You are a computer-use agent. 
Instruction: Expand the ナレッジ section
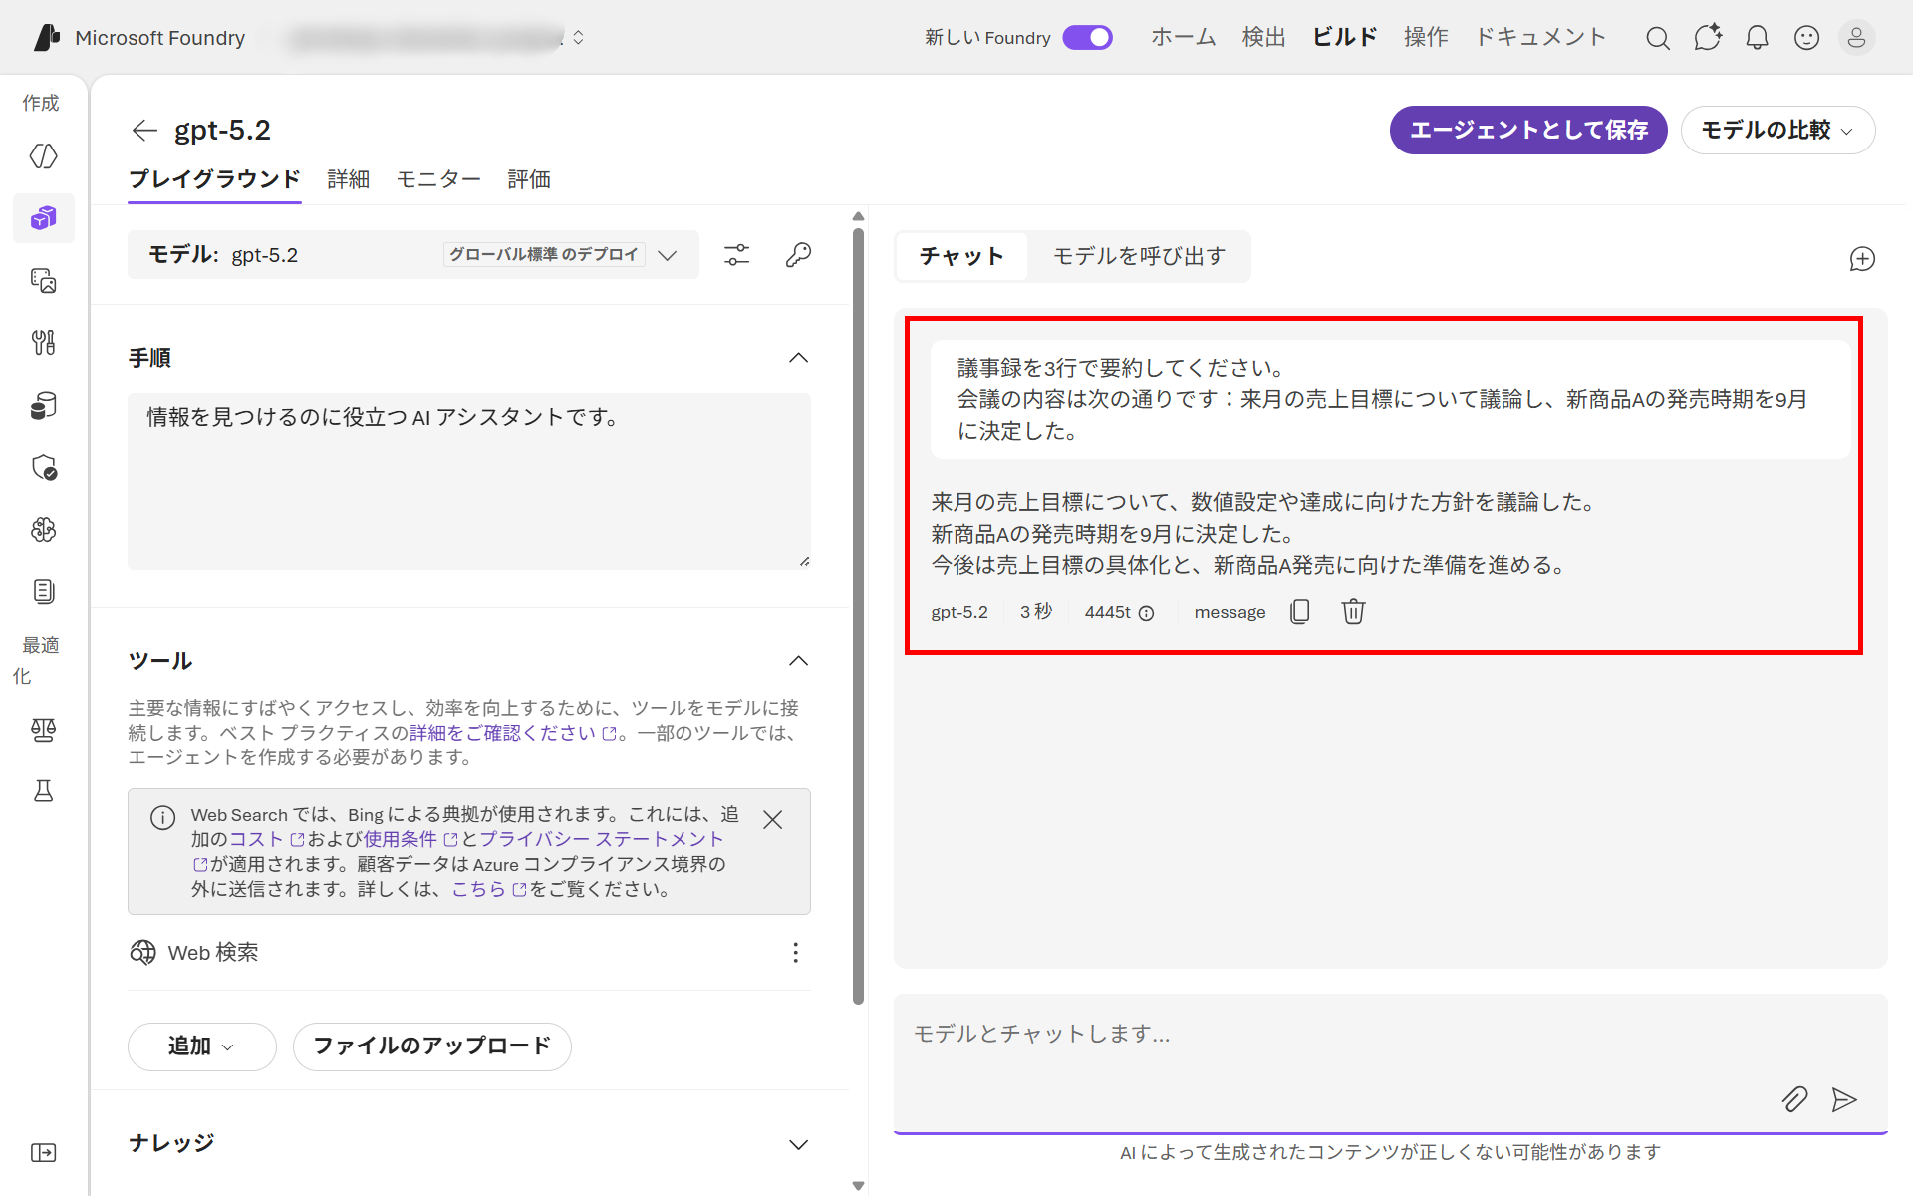coord(799,1145)
